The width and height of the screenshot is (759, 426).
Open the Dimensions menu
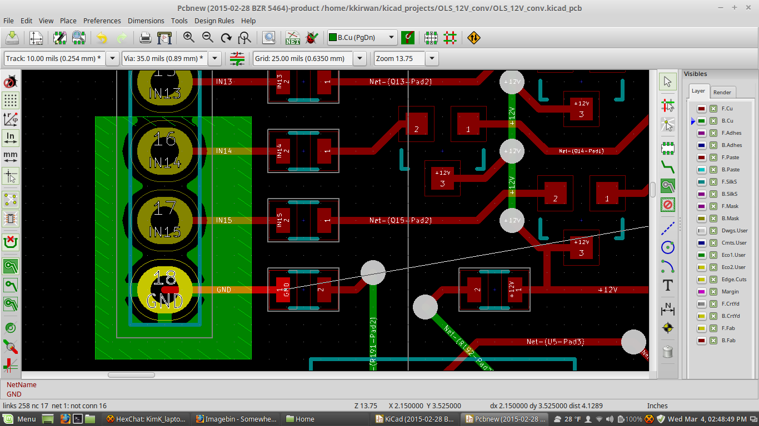point(146,21)
